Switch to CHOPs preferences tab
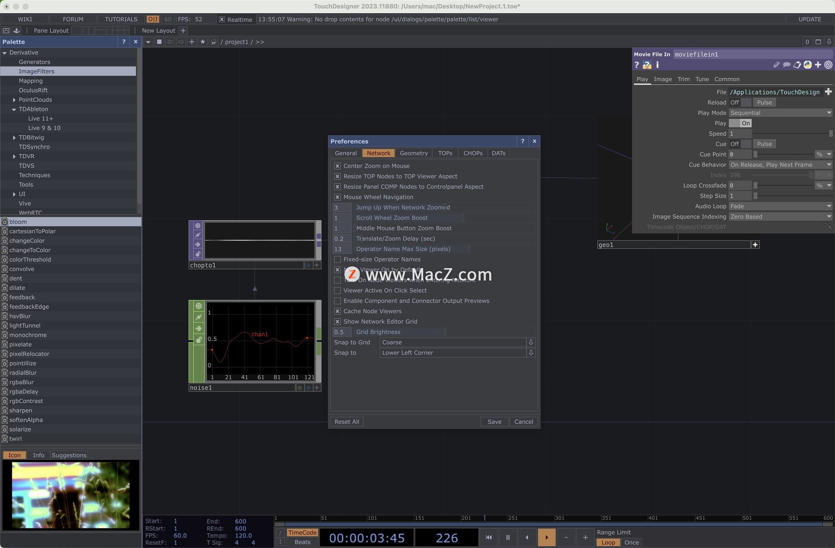 (473, 153)
